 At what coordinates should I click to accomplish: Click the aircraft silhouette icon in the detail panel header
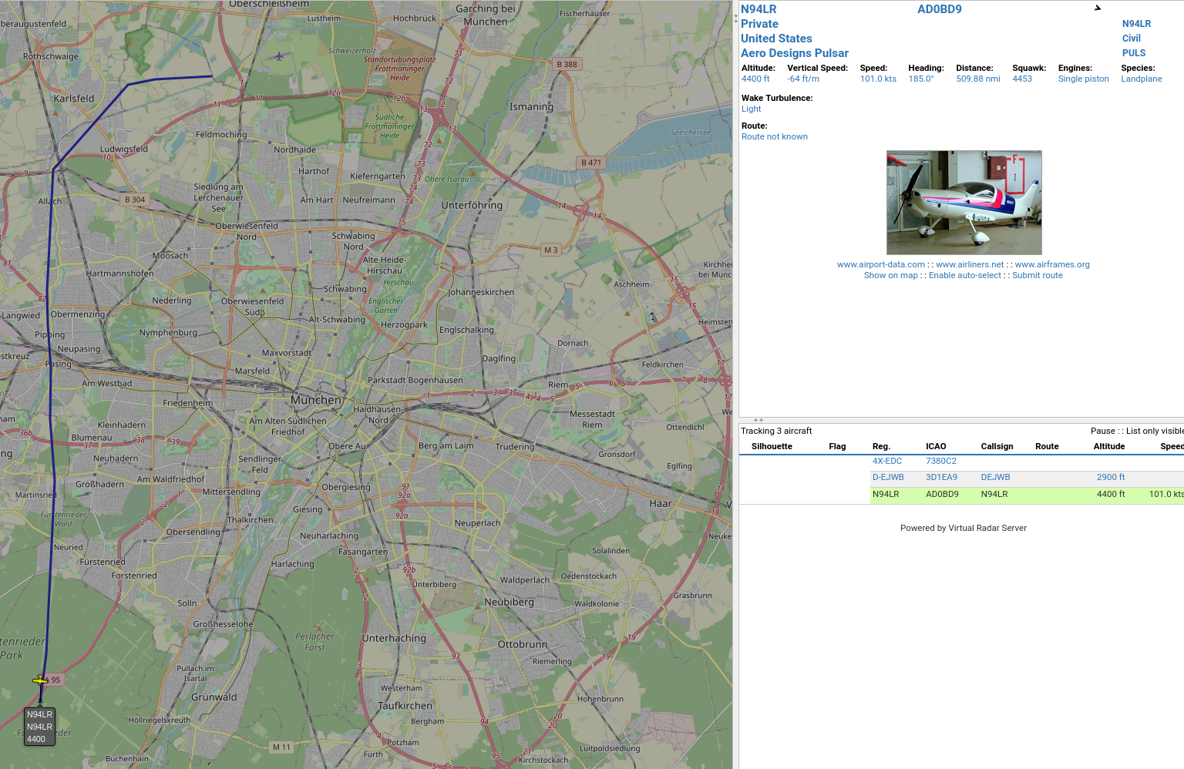click(1097, 8)
